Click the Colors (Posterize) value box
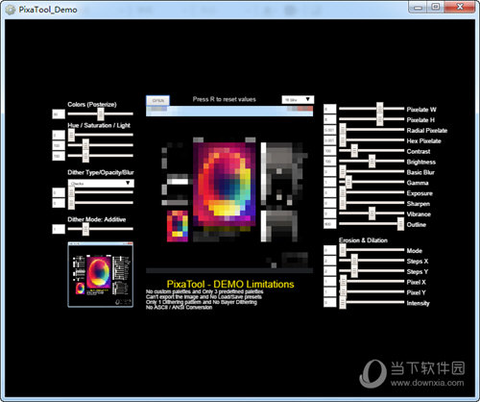480x402 pixels. point(59,113)
